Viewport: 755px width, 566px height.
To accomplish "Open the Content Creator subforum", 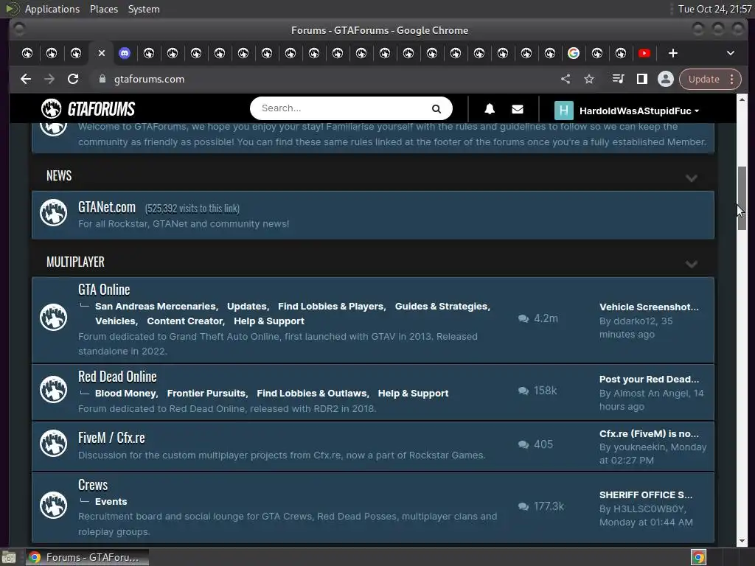I will tap(185, 321).
